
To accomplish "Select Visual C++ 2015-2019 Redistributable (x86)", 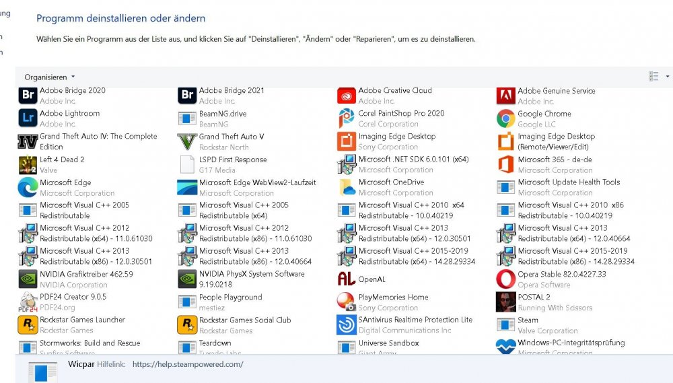I will coord(565,256).
